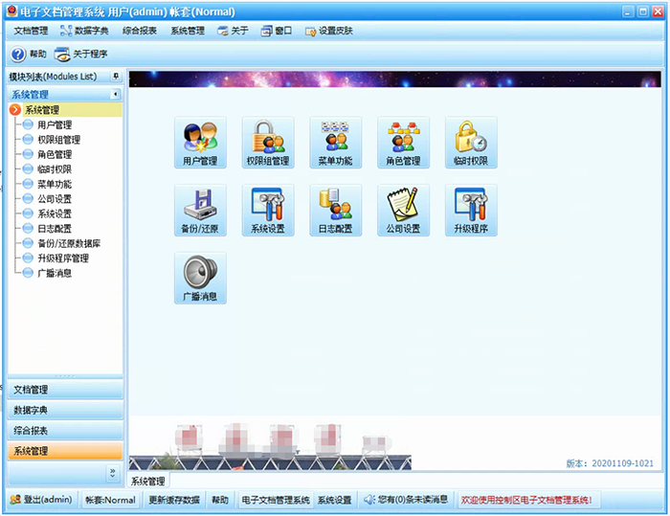The width and height of the screenshot is (670, 516).
Task: Open the 公司设置 notepad icon
Action: point(403,210)
